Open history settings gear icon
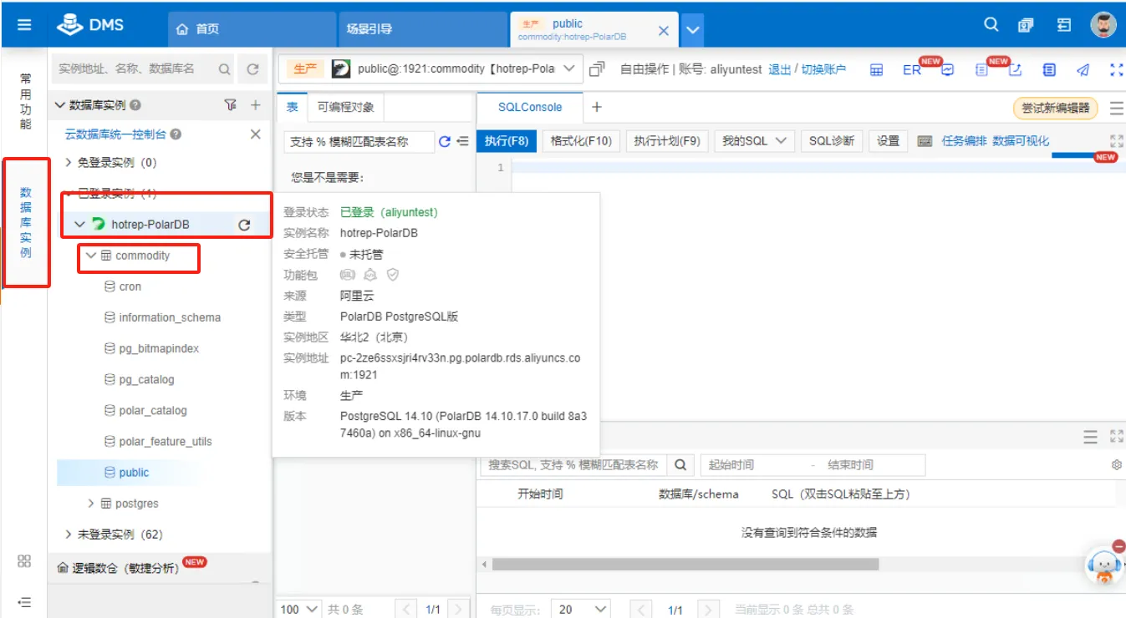This screenshot has width=1126, height=618. click(x=1117, y=465)
